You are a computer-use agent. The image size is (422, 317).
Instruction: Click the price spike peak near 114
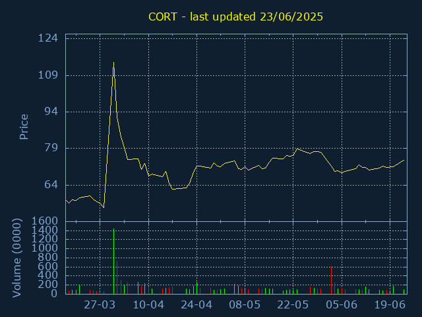coord(113,63)
